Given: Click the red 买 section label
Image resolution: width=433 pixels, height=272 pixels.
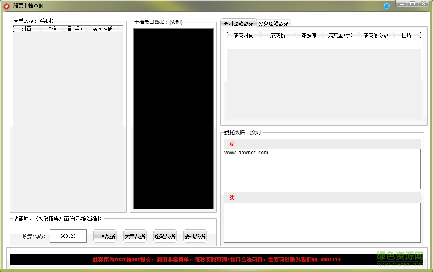Looking at the screenshot, I should pos(232,198).
